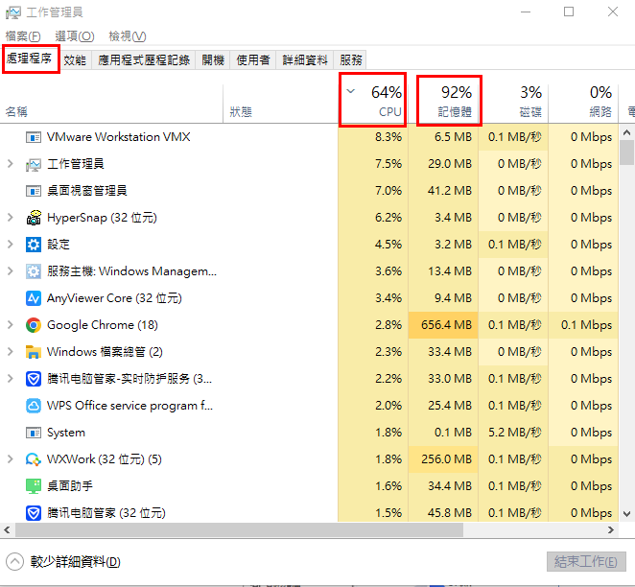Click the horizontal scrollbar thumb
635x587 pixels.
click(239, 529)
